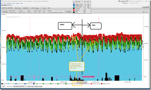Image resolution: width=151 pixels, height=90 pixels.
Task: Open the 1 hour resolution dropdown
Action: tap(44, 8)
